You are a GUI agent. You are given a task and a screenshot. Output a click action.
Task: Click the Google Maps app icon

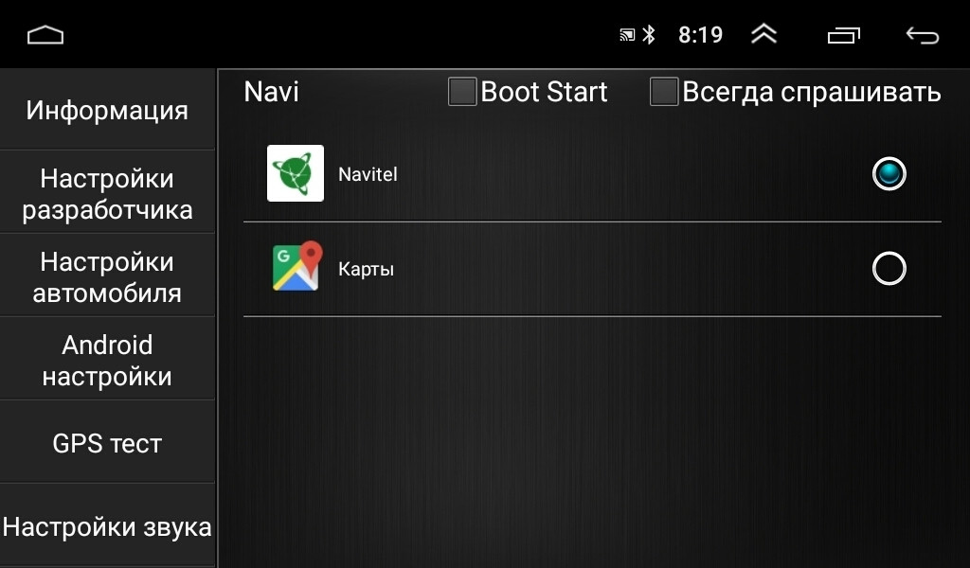click(296, 268)
